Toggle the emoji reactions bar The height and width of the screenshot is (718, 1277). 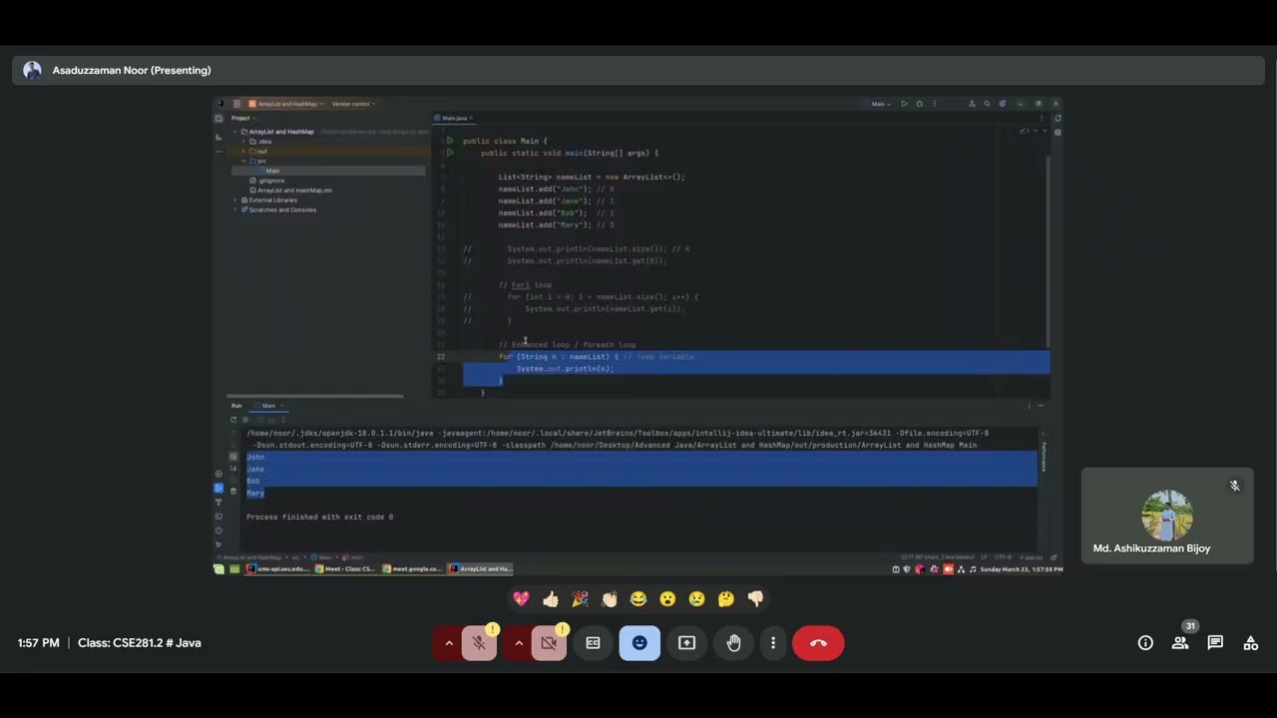pyautogui.click(x=639, y=643)
